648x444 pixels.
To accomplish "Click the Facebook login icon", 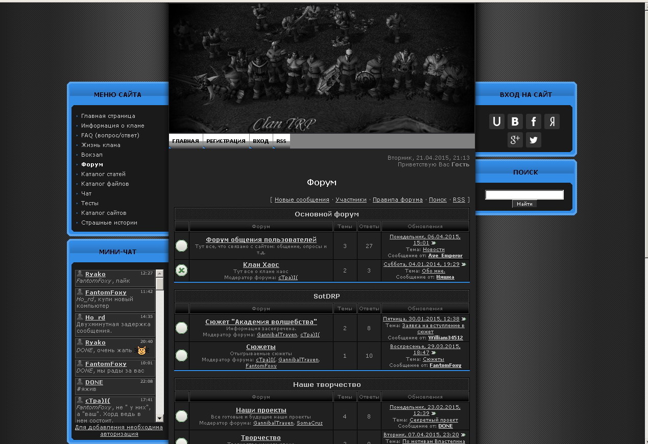I will [x=533, y=121].
